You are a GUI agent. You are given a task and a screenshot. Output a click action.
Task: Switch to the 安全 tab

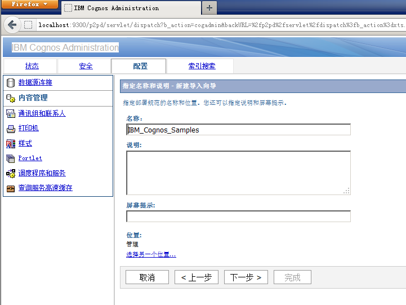click(86, 66)
